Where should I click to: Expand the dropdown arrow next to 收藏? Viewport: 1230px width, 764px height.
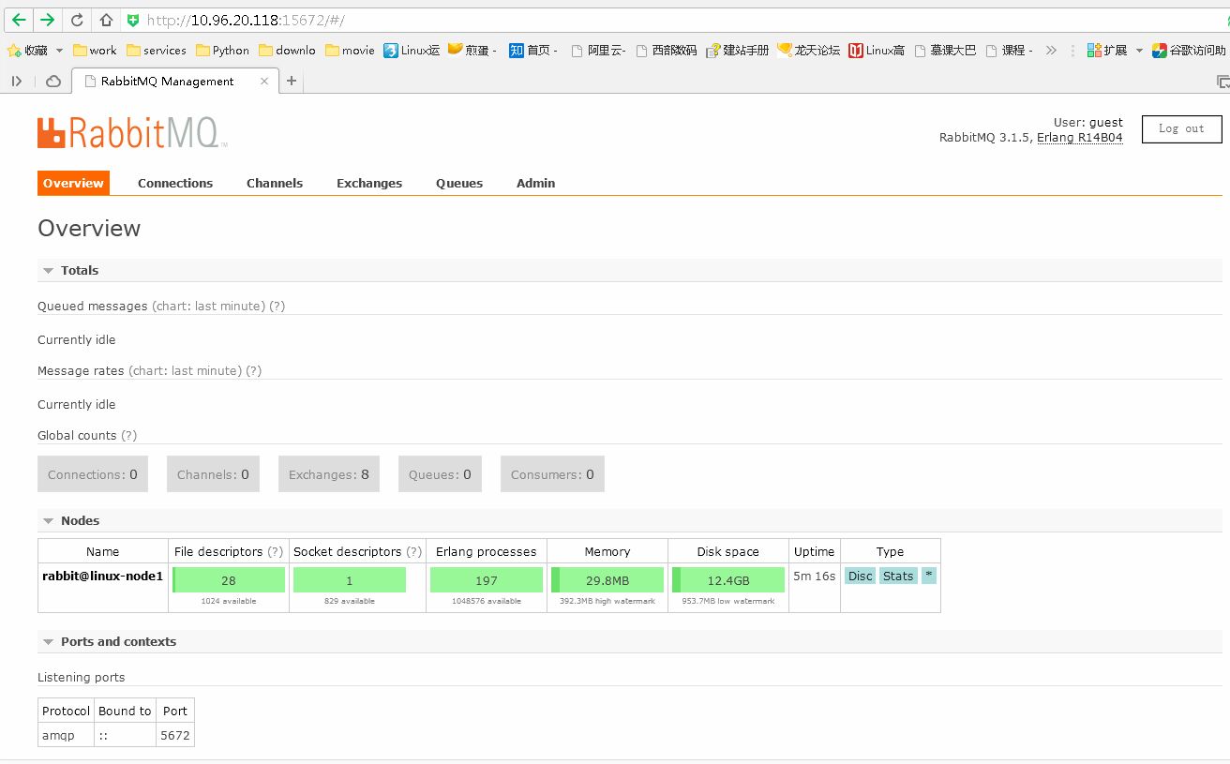click(x=60, y=51)
